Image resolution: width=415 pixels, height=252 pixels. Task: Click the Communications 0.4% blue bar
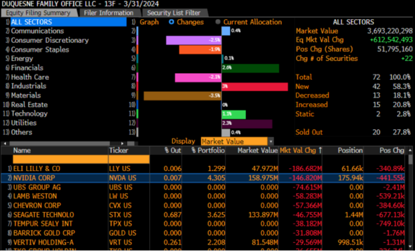coord(226,31)
